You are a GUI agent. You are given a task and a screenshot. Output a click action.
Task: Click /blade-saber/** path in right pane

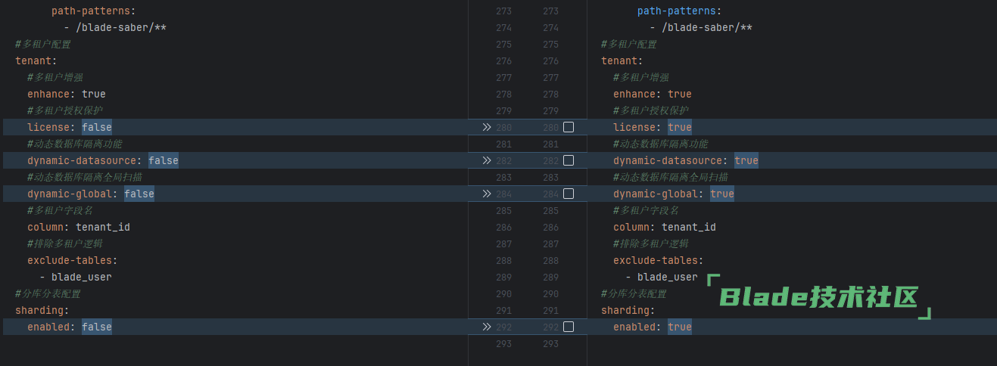point(707,27)
